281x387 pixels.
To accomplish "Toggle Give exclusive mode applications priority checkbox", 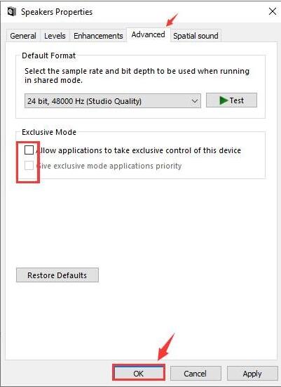I will 29,165.
